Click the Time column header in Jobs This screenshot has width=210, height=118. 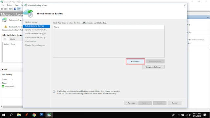13,44
